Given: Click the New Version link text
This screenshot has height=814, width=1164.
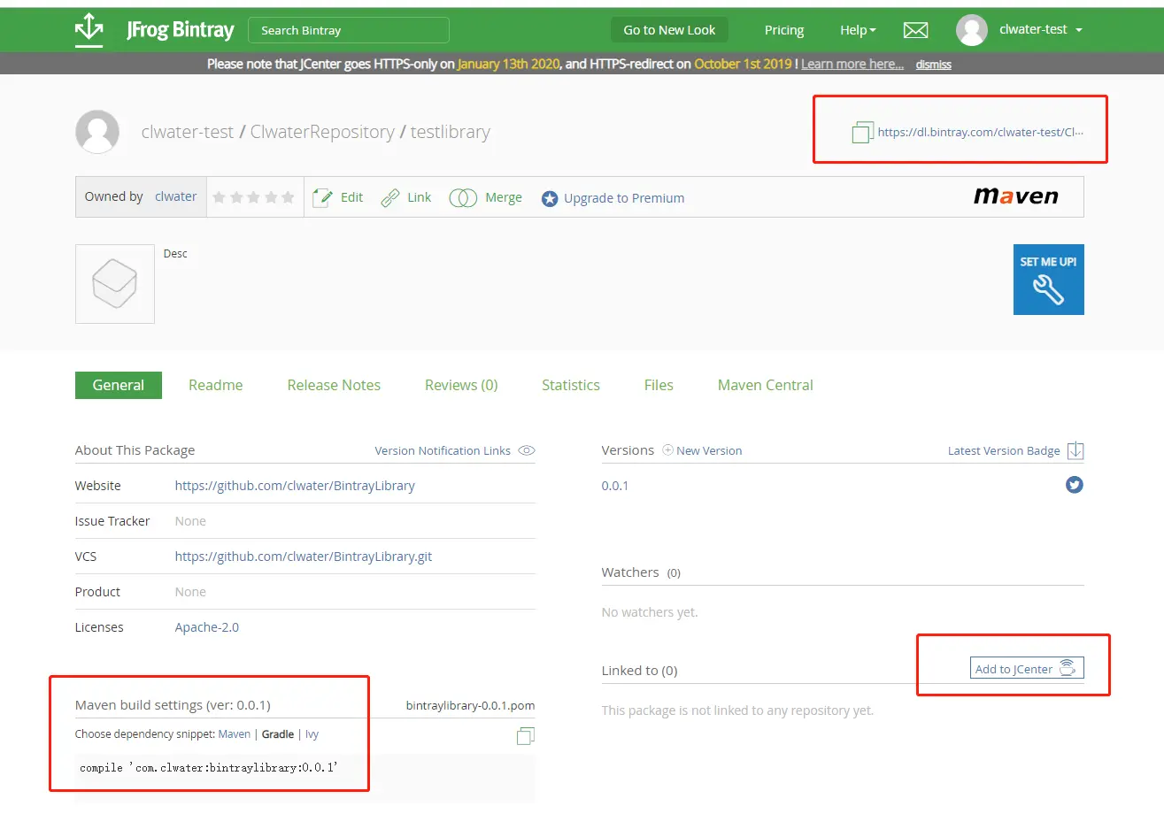Looking at the screenshot, I should [709, 450].
